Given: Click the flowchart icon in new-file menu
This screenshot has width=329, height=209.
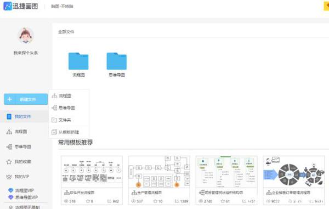Looking at the screenshot, I should (x=54, y=96).
